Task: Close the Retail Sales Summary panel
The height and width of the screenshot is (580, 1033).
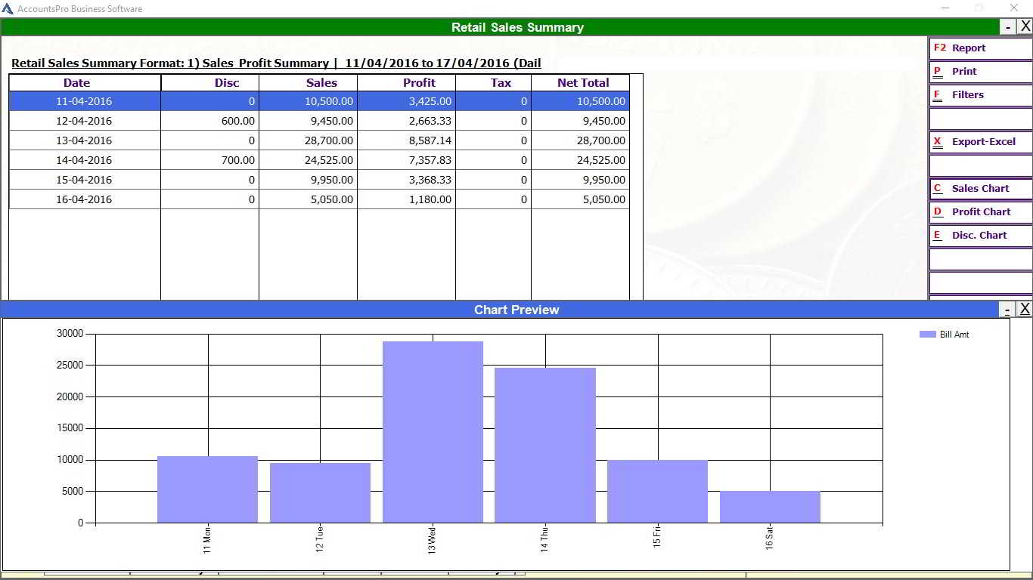Action: 1025,26
